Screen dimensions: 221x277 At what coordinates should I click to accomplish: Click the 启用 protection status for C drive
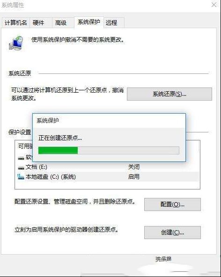[133, 177]
